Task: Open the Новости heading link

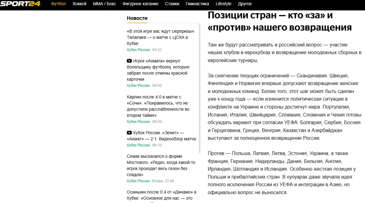Action: pos(137,18)
